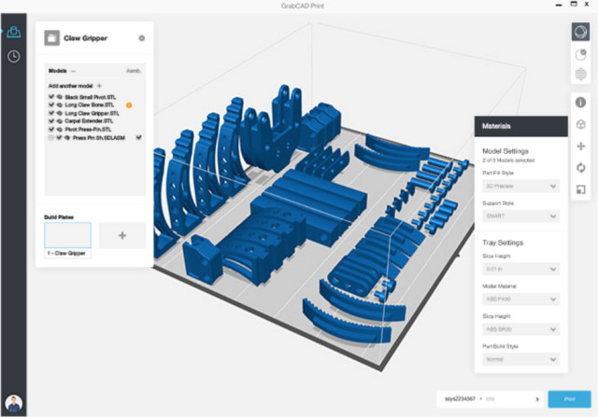Toggle Long Claw Bone.STL checkbox
The image size is (598, 417).
50,104
